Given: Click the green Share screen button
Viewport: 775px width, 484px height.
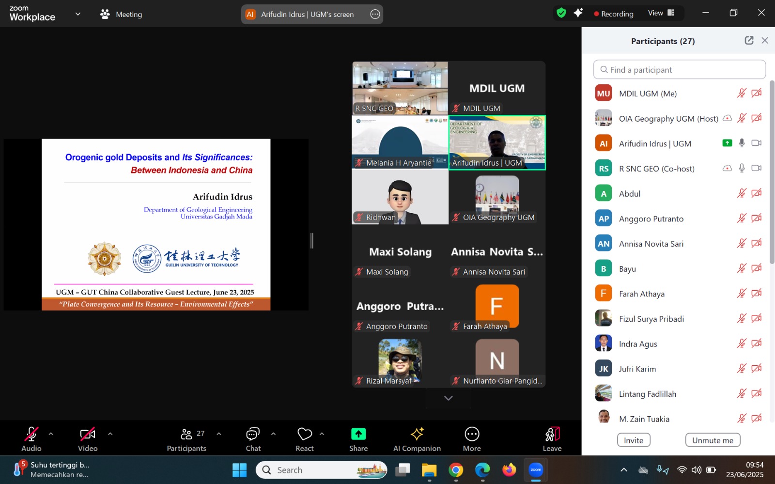Looking at the screenshot, I should point(358,434).
